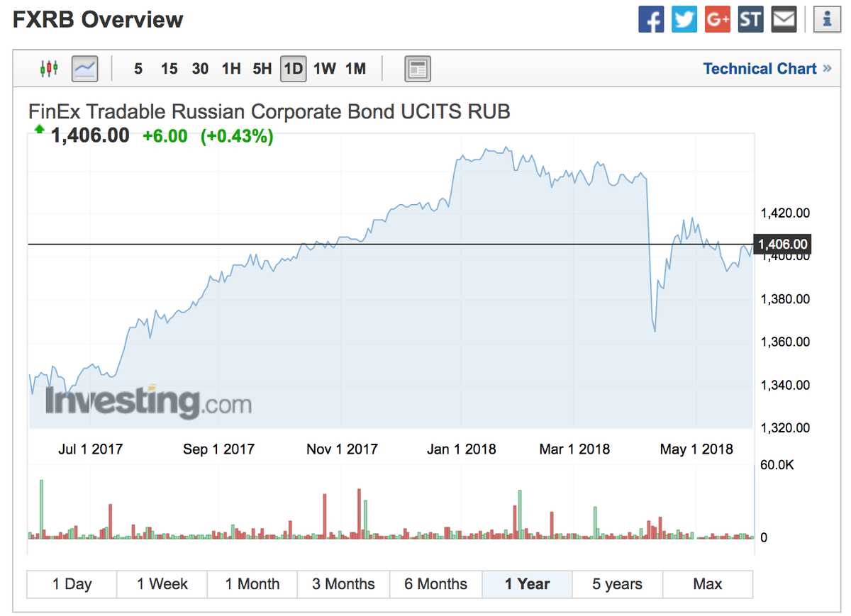Expand the Technical Chart with its chevron
This screenshot has height=616, width=851.
point(827,68)
